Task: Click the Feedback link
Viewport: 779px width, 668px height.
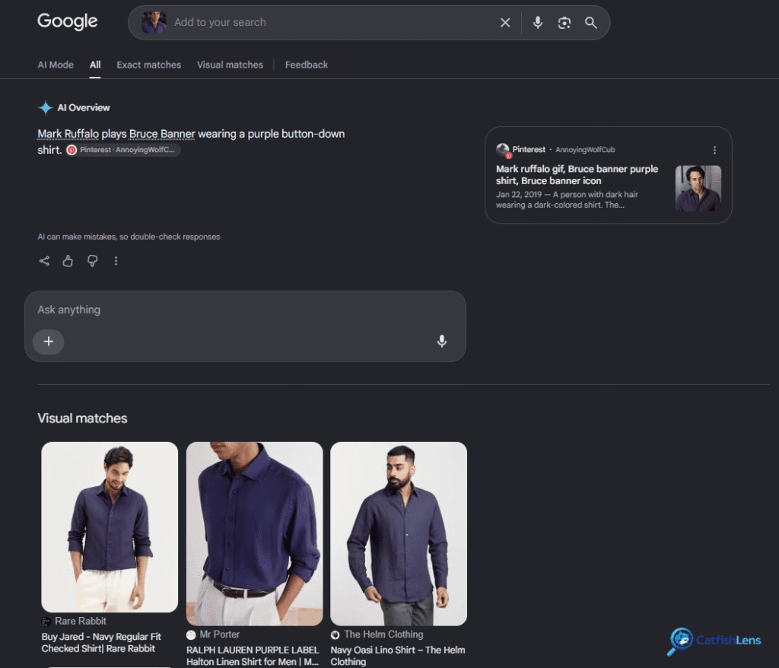Action: pyautogui.click(x=306, y=65)
